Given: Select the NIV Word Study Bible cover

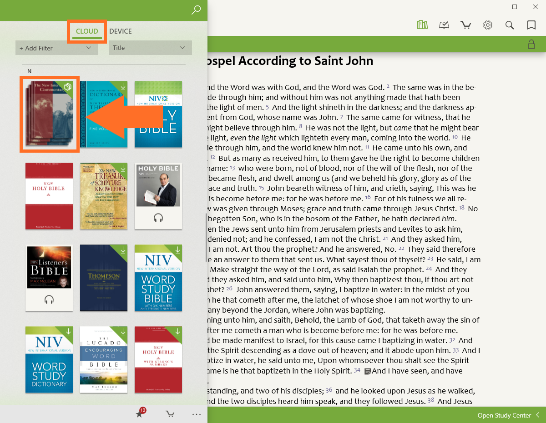Looking at the screenshot, I should pyautogui.click(x=158, y=278).
